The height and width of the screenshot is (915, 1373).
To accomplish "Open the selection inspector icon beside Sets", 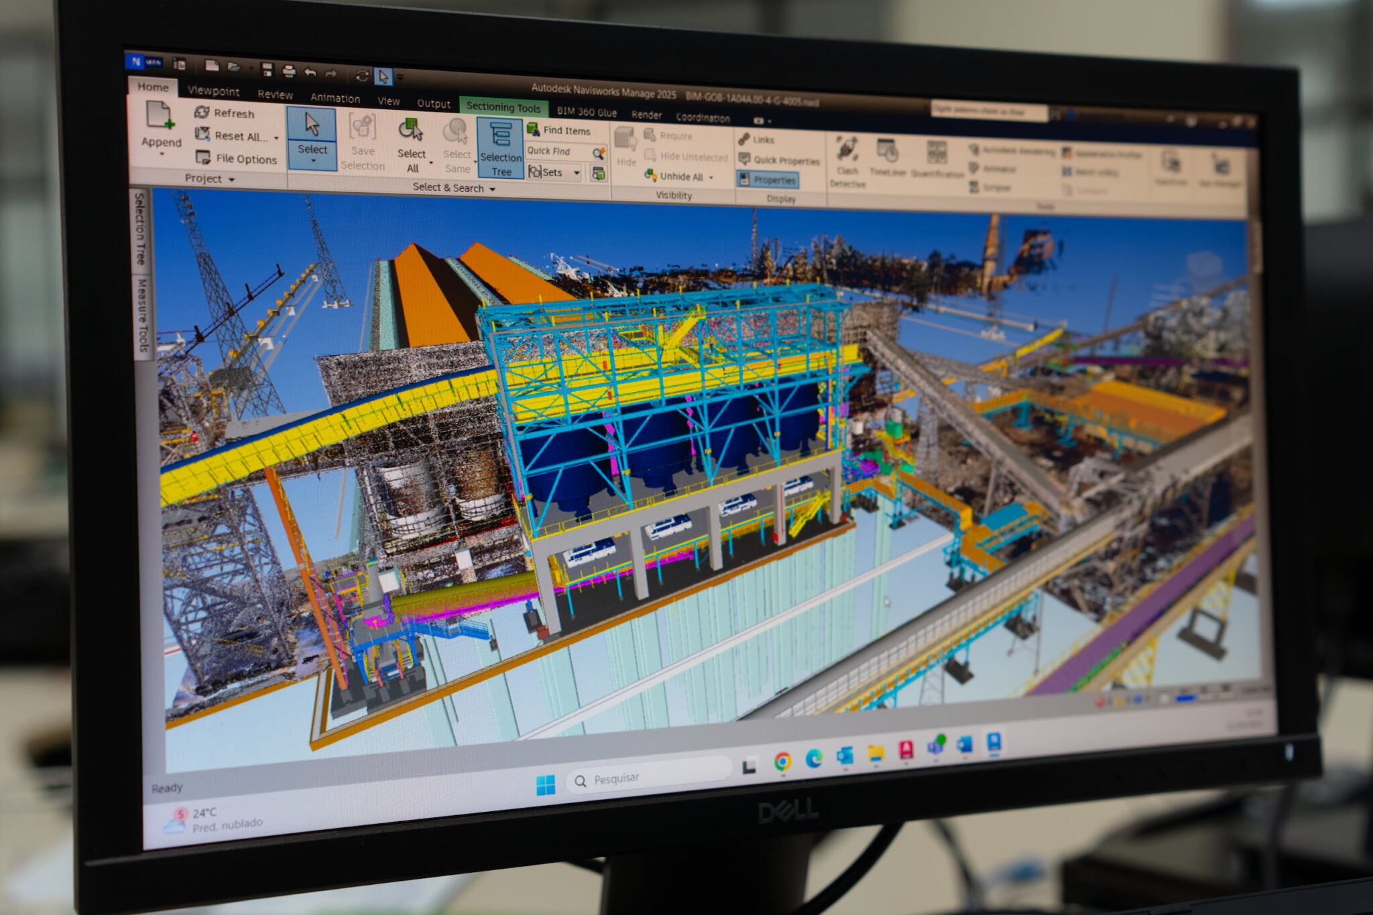I will (598, 174).
